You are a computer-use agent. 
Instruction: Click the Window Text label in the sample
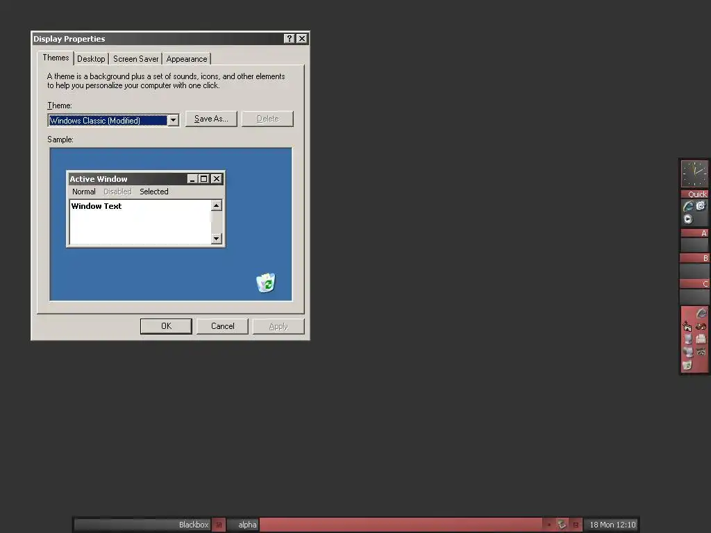pyautogui.click(x=97, y=206)
